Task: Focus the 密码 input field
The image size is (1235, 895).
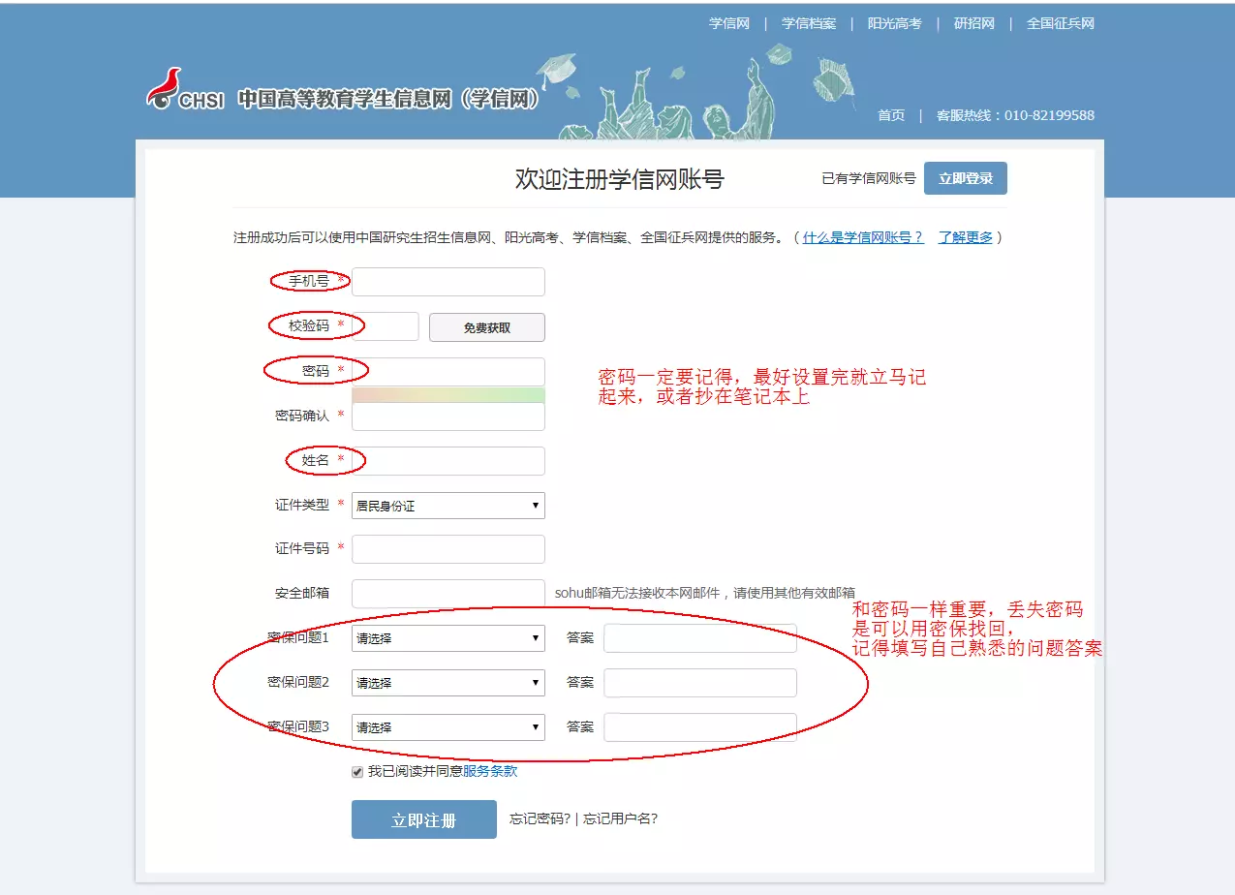Action: [448, 372]
